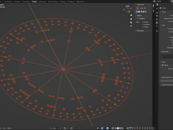Open the snapping options dropdown
The image size is (173, 130).
click(x=68, y=128)
